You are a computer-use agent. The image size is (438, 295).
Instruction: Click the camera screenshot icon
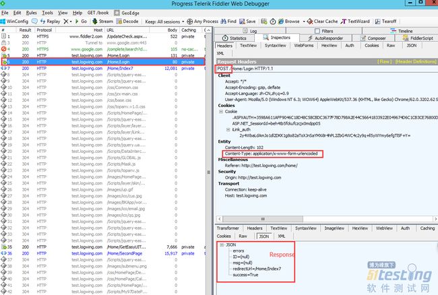tap(264, 21)
